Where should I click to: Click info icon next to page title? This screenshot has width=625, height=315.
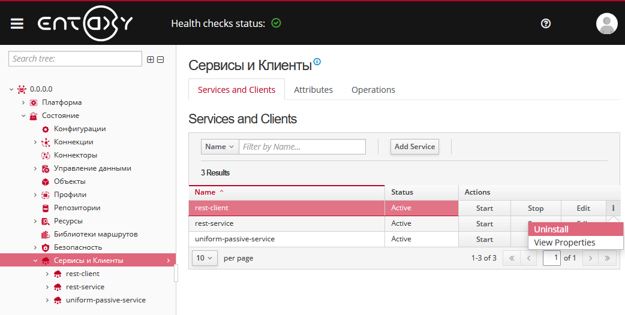pyautogui.click(x=317, y=61)
